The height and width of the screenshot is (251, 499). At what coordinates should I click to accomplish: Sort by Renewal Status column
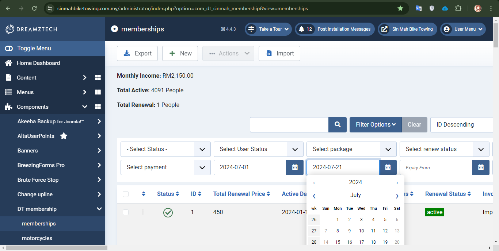pyautogui.click(x=448, y=194)
